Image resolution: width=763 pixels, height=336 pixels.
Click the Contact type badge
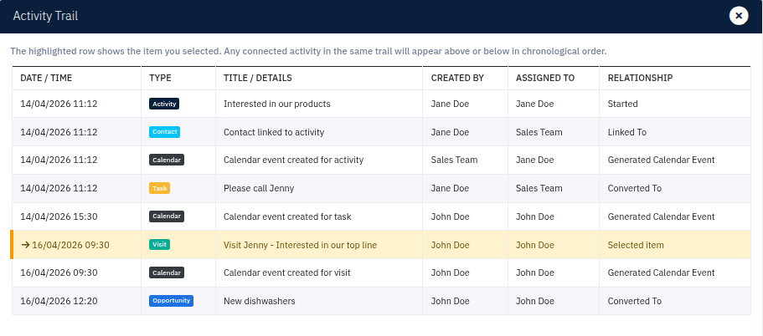pos(164,132)
